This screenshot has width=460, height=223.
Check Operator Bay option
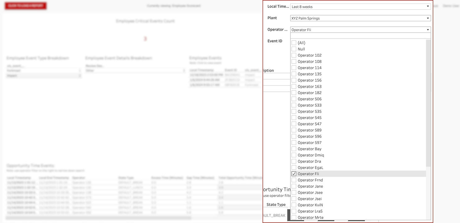[x=294, y=149]
